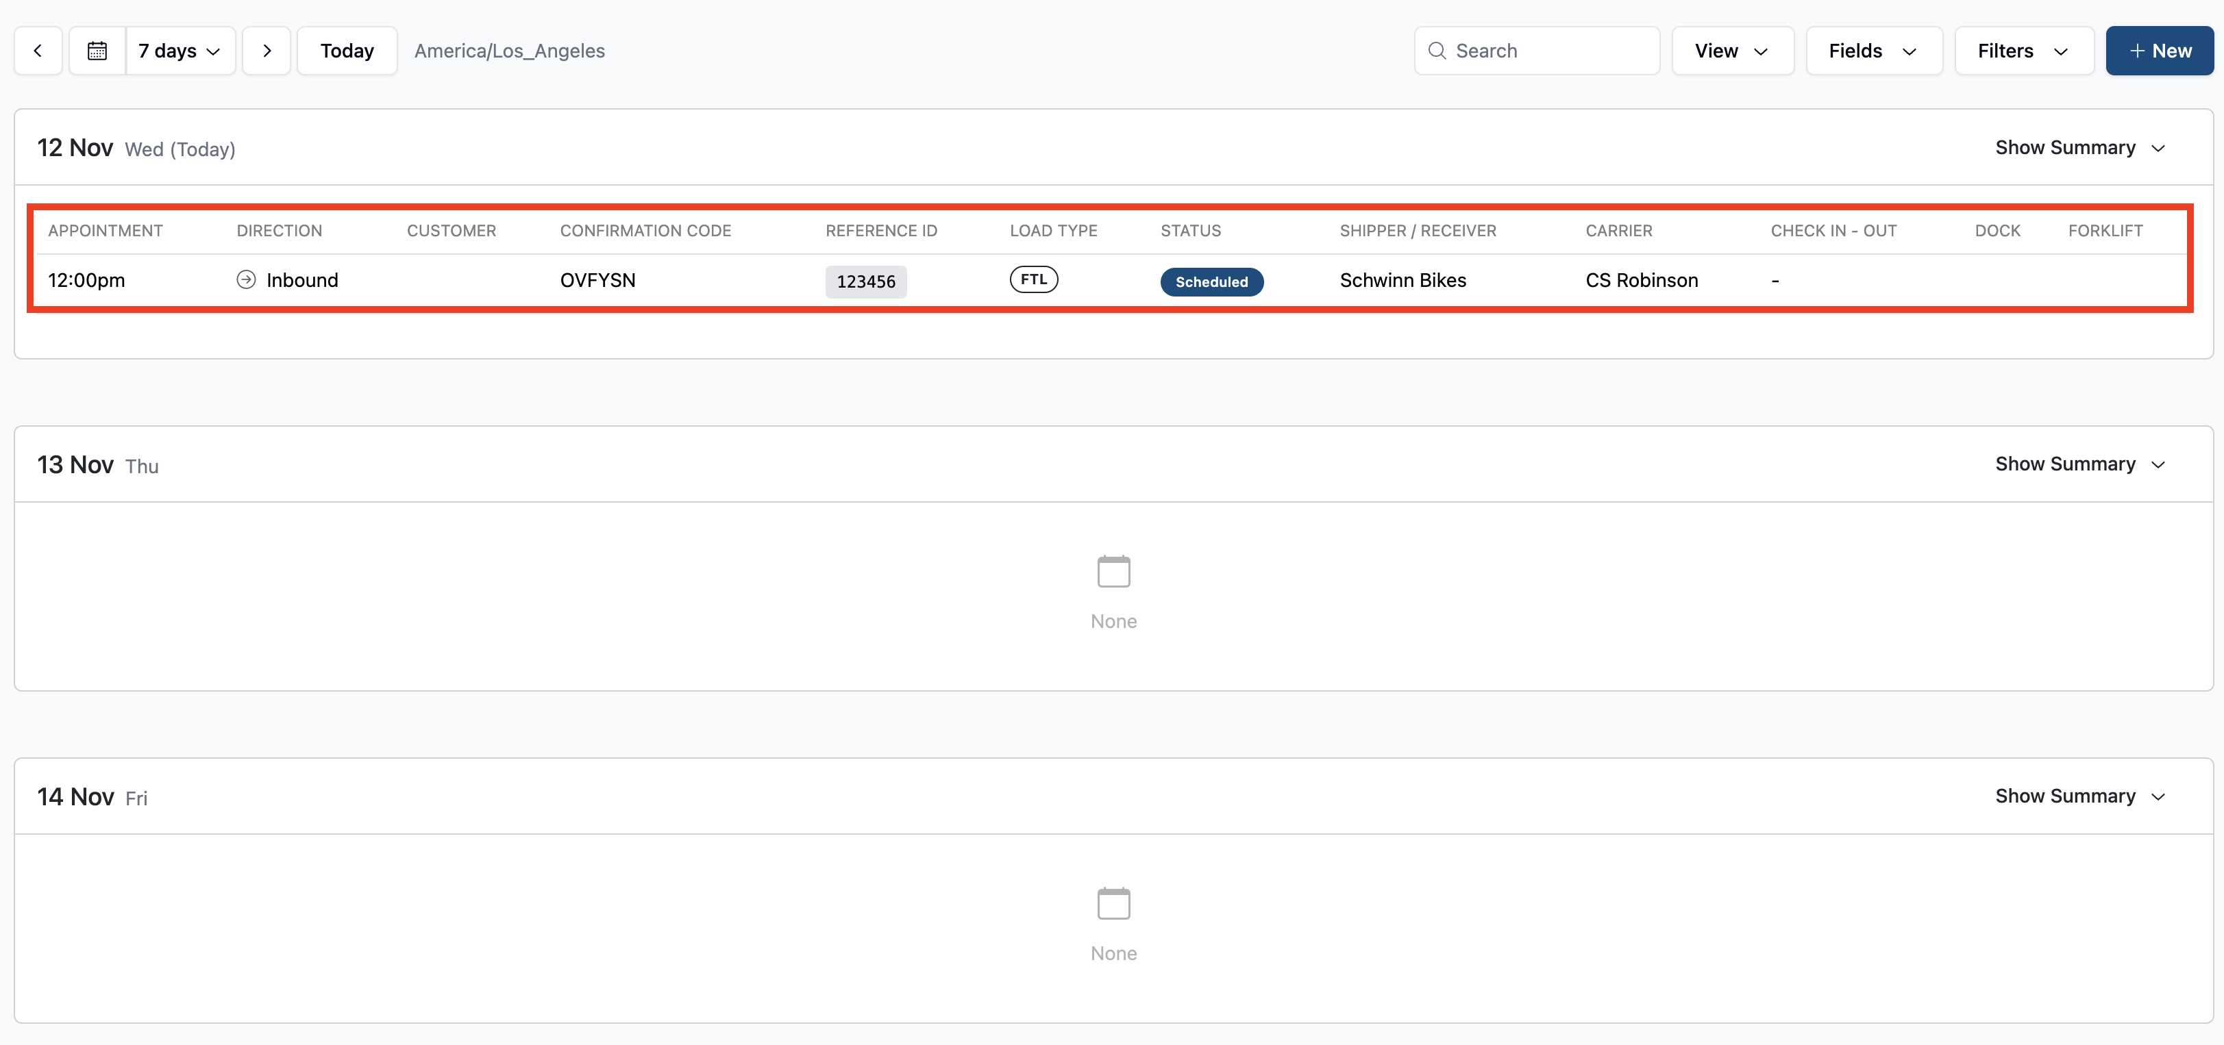Click the America/Los_Angeles timezone label
Screen dimensions: 2224x1045
click(x=509, y=51)
